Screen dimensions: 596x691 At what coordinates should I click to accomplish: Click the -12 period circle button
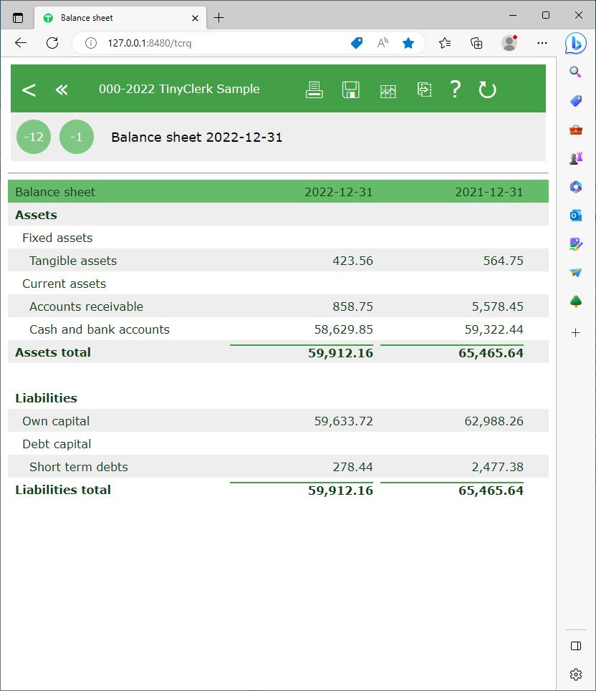(x=34, y=137)
